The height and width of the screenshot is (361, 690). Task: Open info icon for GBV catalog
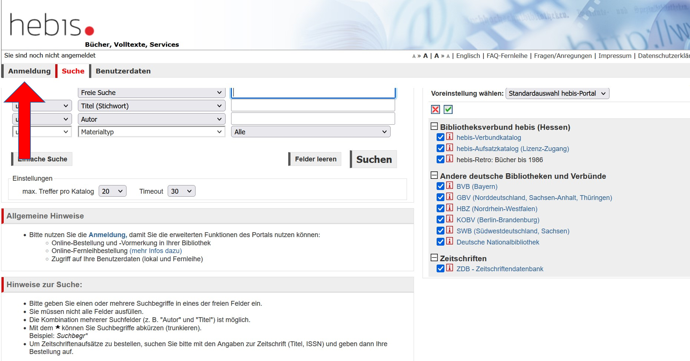pyautogui.click(x=450, y=197)
